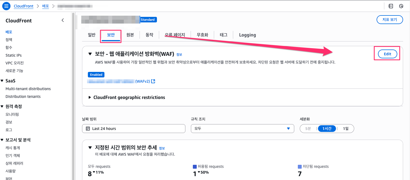Viewport: 410px width, 180px height.
Task: Open 경보 in the sidebar
Action: point(9,122)
